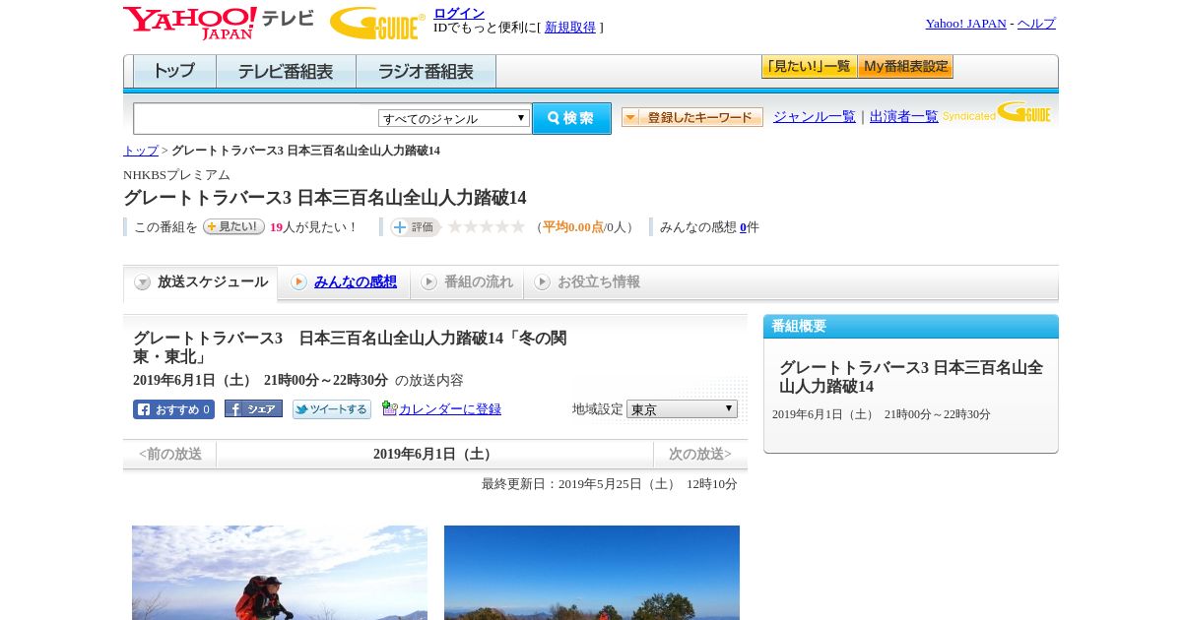Select the 放送スケジュール tab
This screenshot has width=1182, height=620.
click(201, 282)
